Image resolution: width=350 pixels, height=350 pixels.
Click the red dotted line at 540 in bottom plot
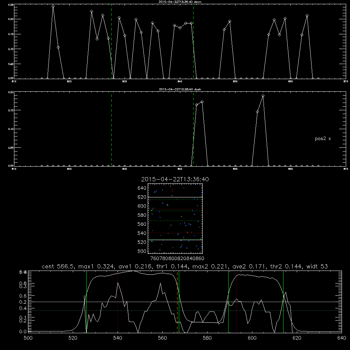tap(118, 302)
